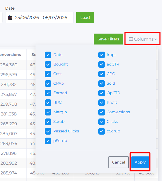Image resolution: width=162 pixels, height=181 pixels.
Task: Uncheck the Margin column checkbox
Action: [x=48, y=112]
